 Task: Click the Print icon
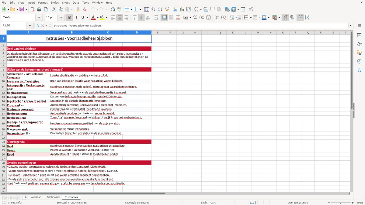[x=39, y=9]
